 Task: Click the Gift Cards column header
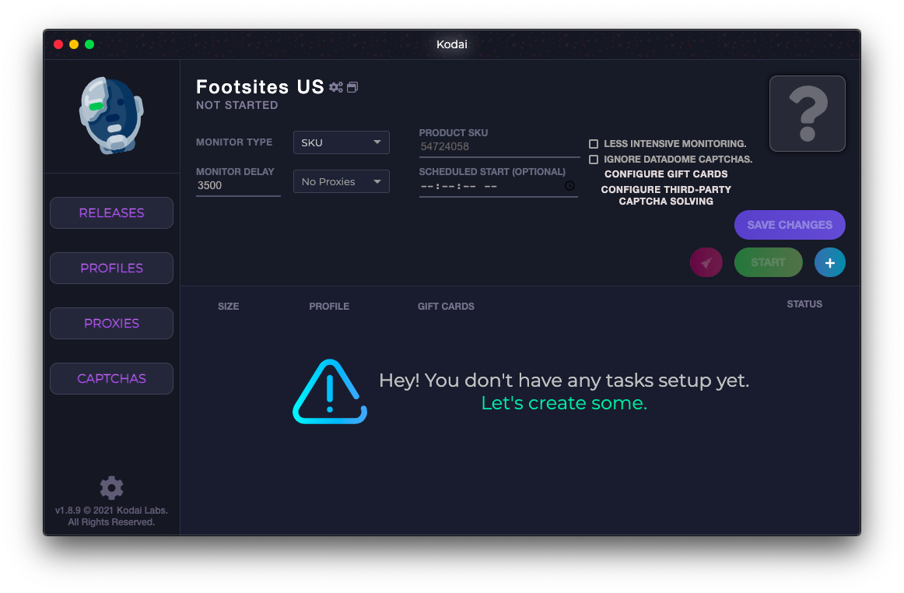point(446,307)
